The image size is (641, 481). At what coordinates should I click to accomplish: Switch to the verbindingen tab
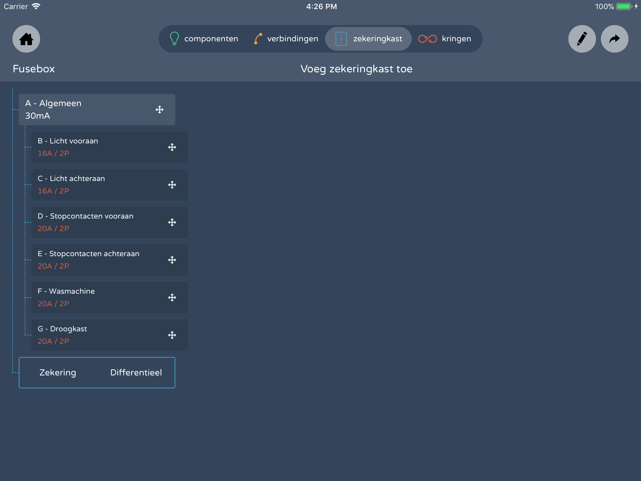click(x=286, y=39)
